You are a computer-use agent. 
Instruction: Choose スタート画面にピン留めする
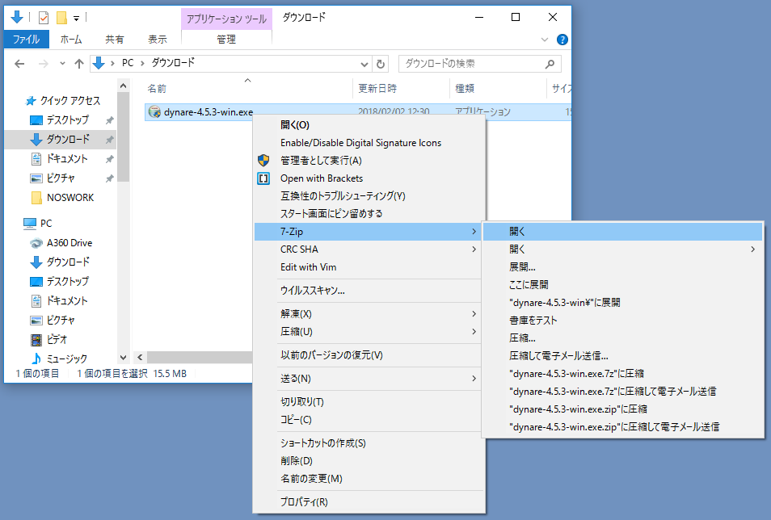[x=369, y=214]
